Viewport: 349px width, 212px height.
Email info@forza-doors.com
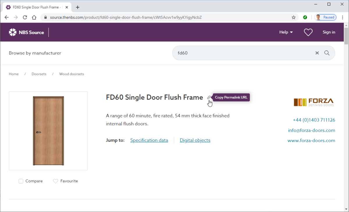coord(311,130)
